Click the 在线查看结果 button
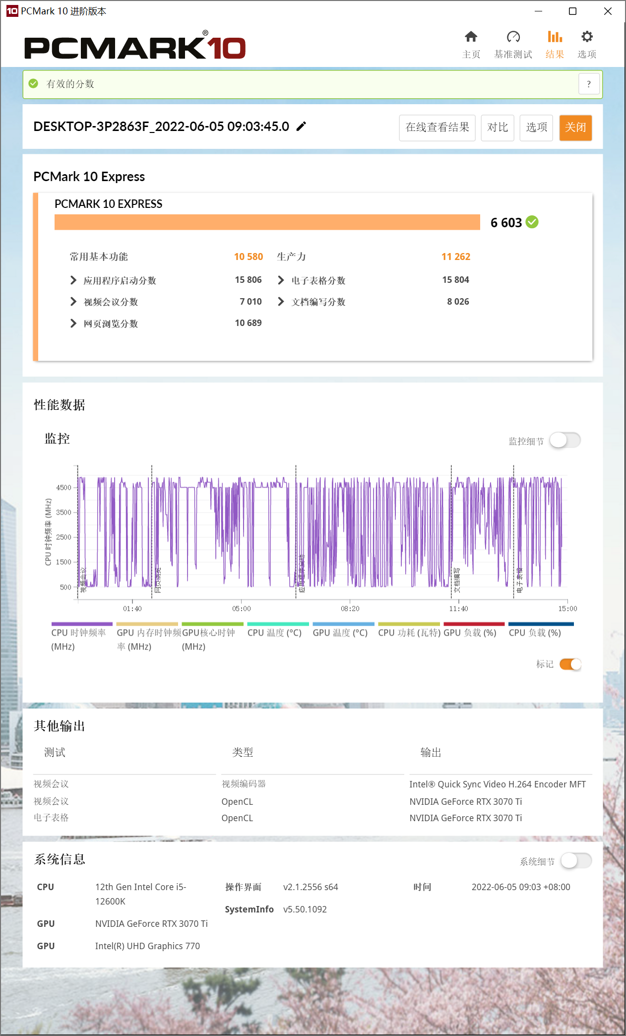 click(x=437, y=128)
